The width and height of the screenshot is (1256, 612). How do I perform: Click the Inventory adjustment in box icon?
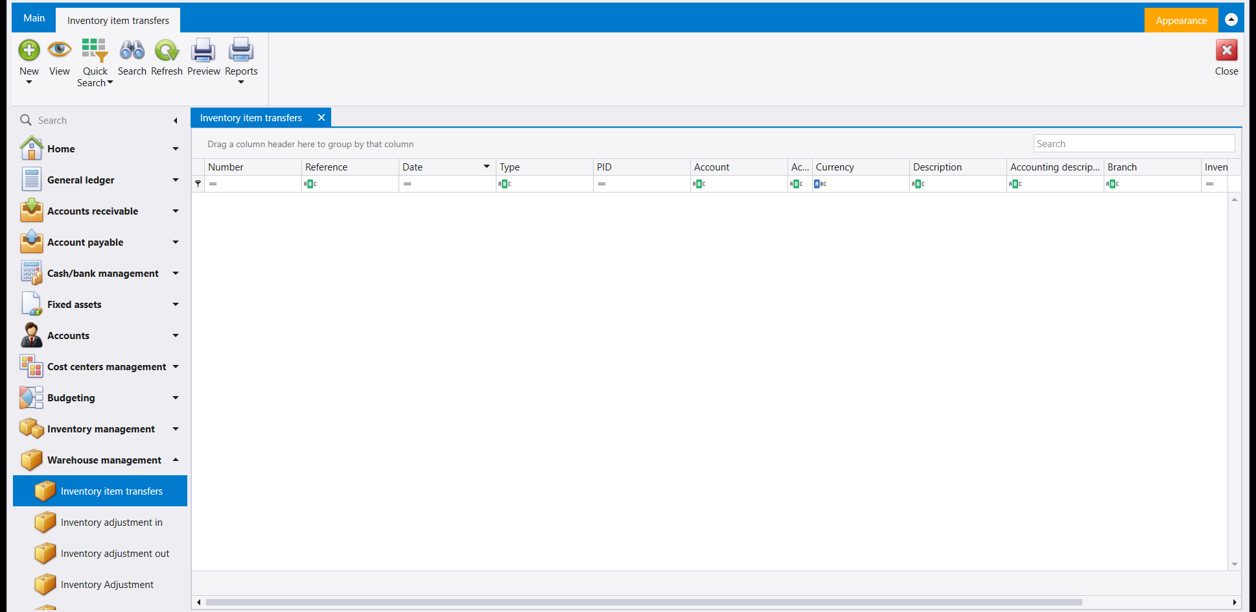45,522
